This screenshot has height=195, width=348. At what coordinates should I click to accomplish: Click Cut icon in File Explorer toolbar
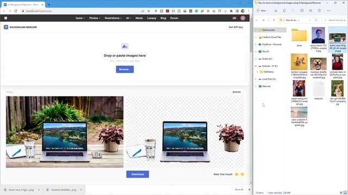(x=276, y=10)
